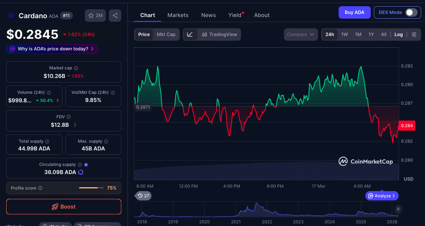The width and height of the screenshot is (425, 226).
Task: Click the Profile score progress bar
Action: pyautogui.click(x=91, y=188)
